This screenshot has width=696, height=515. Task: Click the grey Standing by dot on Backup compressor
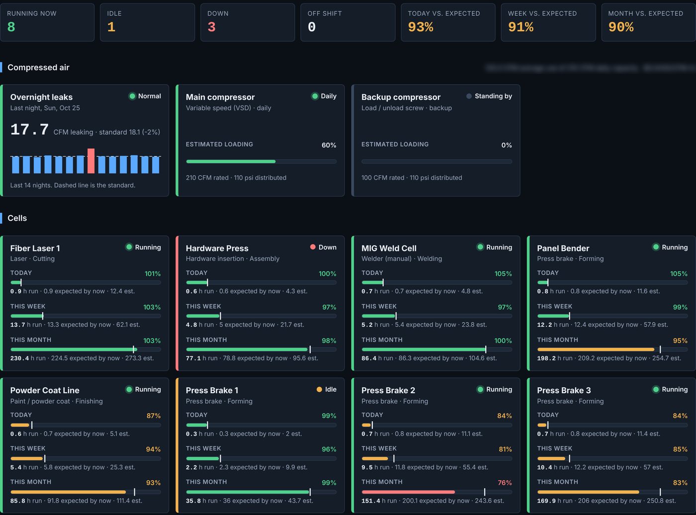click(469, 96)
